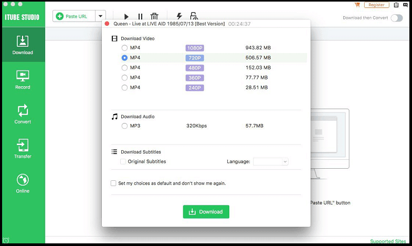Select the MP4 240P radio button
The image size is (412, 246).
(124, 88)
